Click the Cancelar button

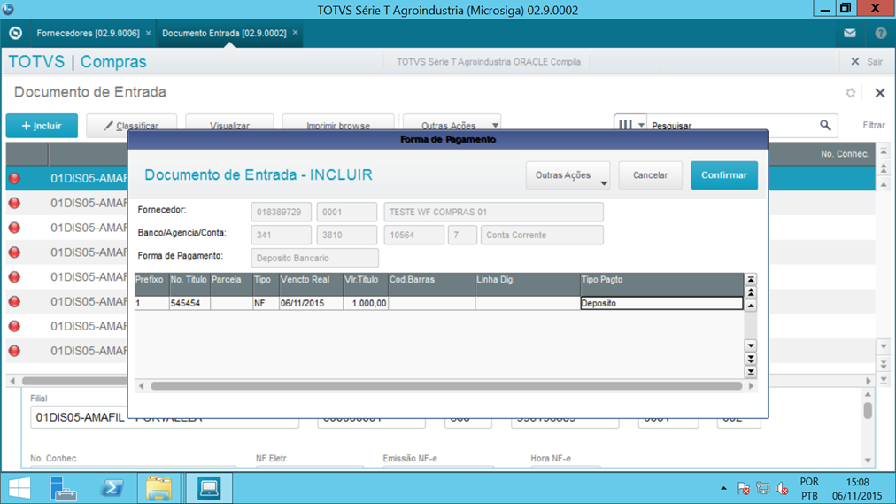coord(650,175)
